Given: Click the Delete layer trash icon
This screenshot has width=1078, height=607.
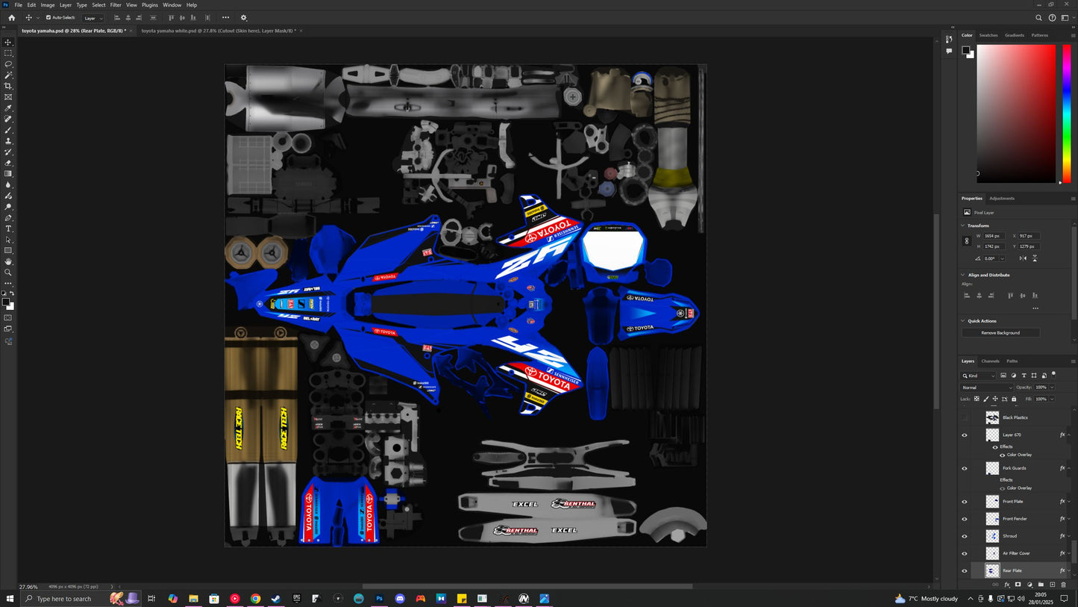Looking at the screenshot, I should (x=1063, y=585).
